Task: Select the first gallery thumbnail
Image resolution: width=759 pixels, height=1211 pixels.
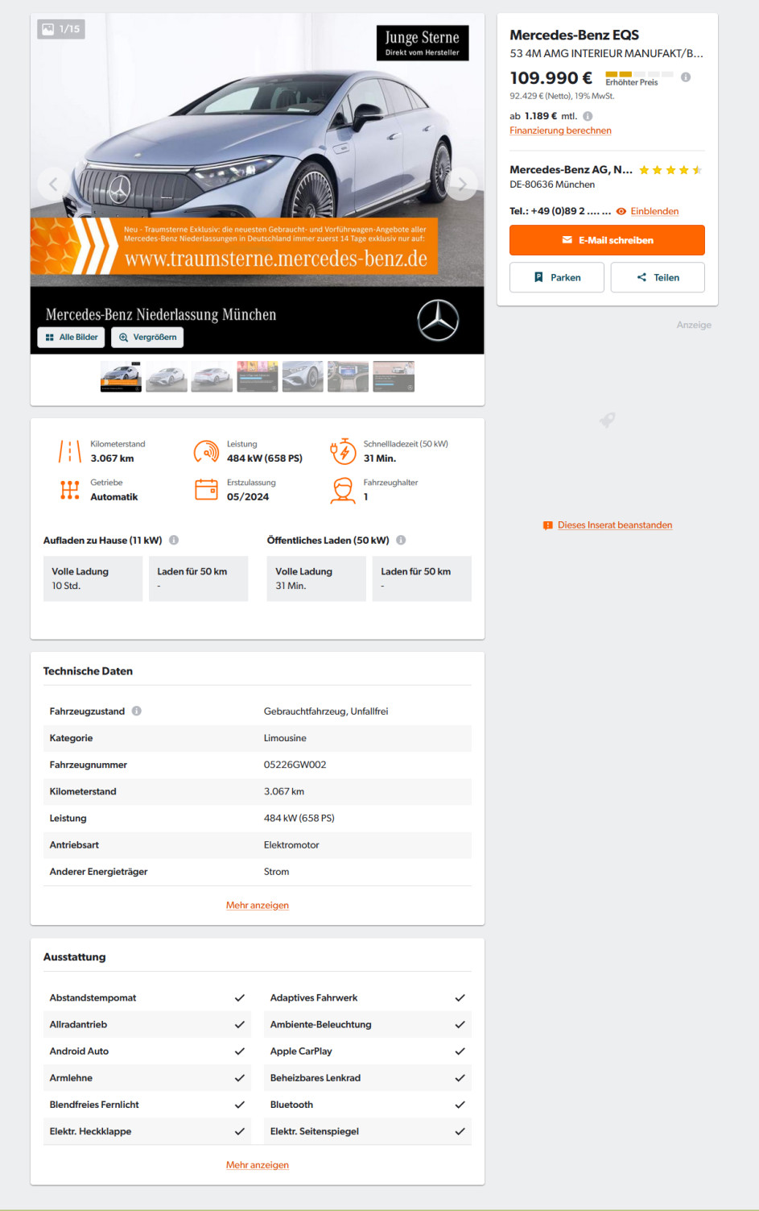Action: pos(121,376)
